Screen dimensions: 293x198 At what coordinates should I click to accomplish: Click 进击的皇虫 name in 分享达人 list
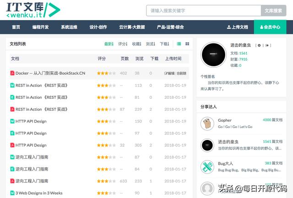pyautogui.click(x=228, y=142)
